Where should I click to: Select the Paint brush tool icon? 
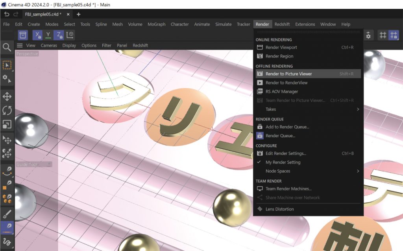point(7,214)
